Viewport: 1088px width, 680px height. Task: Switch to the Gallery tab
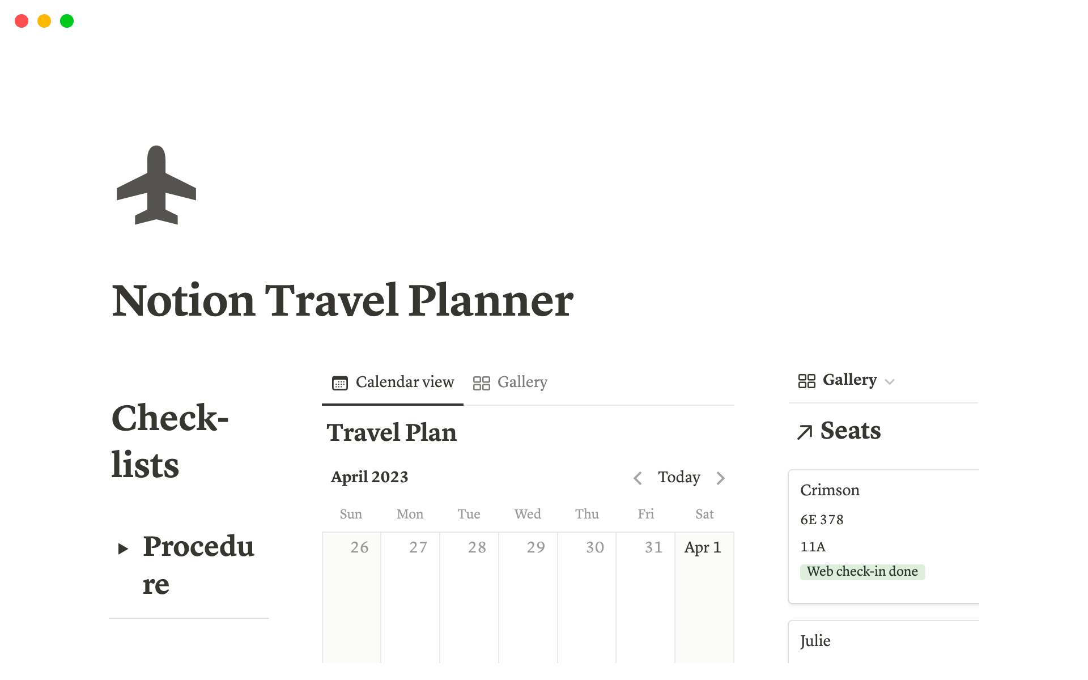[x=522, y=382]
